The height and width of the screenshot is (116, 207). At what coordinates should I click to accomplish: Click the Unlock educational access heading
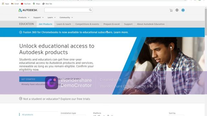tap(57, 49)
